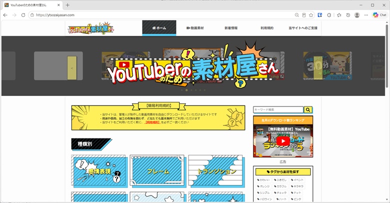Click the first carousel pagination dot
The height and width of the screenshot is (203, 390).
[182, 90]
